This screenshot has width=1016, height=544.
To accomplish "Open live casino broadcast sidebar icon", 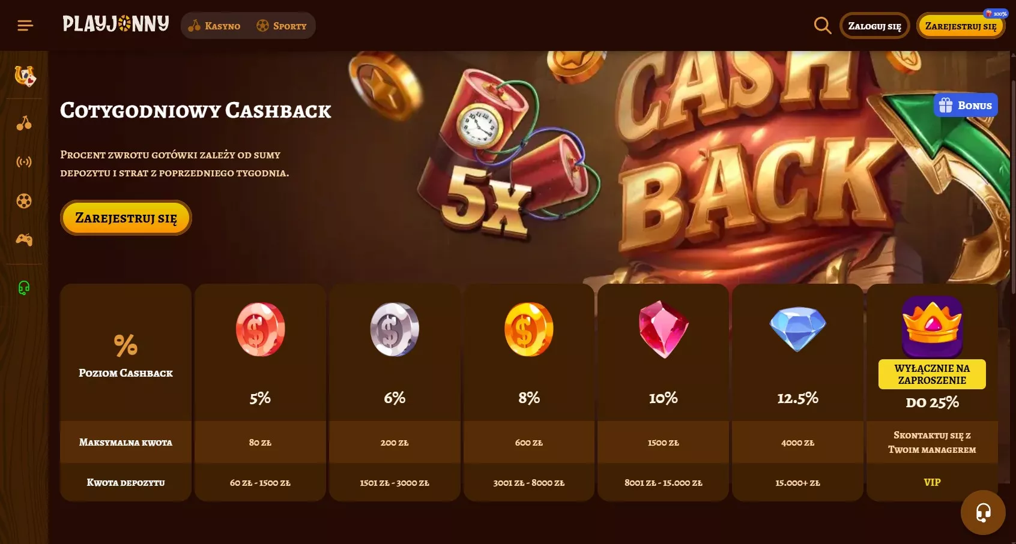I will pyautogui.click(x=24, y=162).
